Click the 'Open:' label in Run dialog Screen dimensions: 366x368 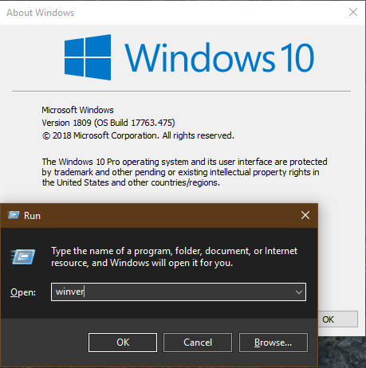[23, 292]
